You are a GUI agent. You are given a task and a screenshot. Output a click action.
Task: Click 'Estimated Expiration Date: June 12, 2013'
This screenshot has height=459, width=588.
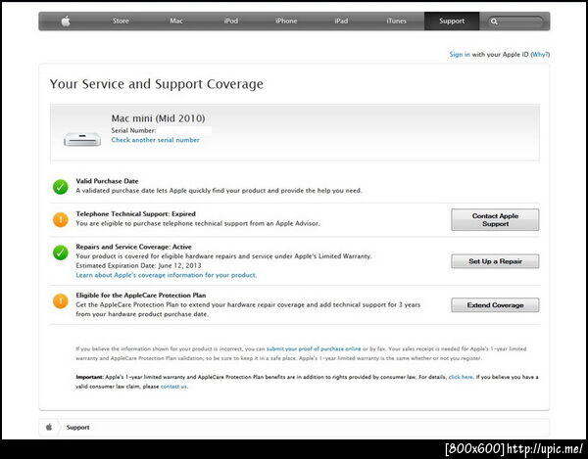click(x=138, y=266)
